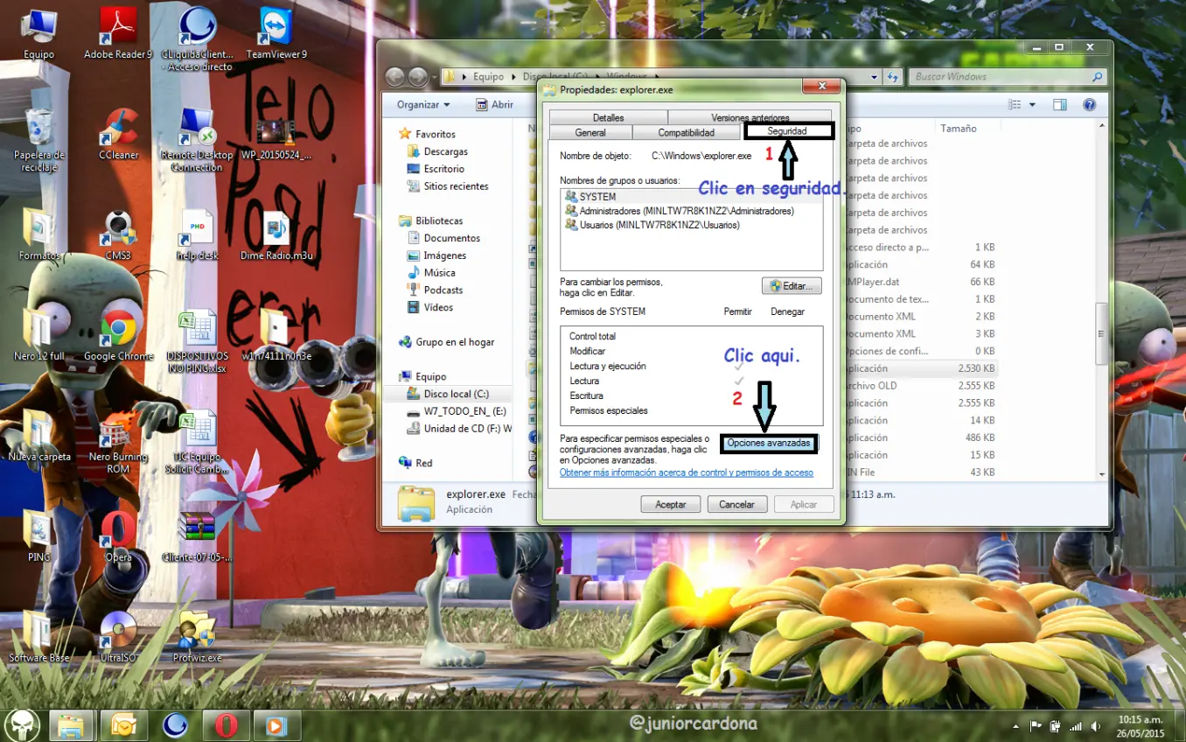Screen dimensions: 1186x742
Task: Select the Seguridad tab
Action: click(787, 131)
